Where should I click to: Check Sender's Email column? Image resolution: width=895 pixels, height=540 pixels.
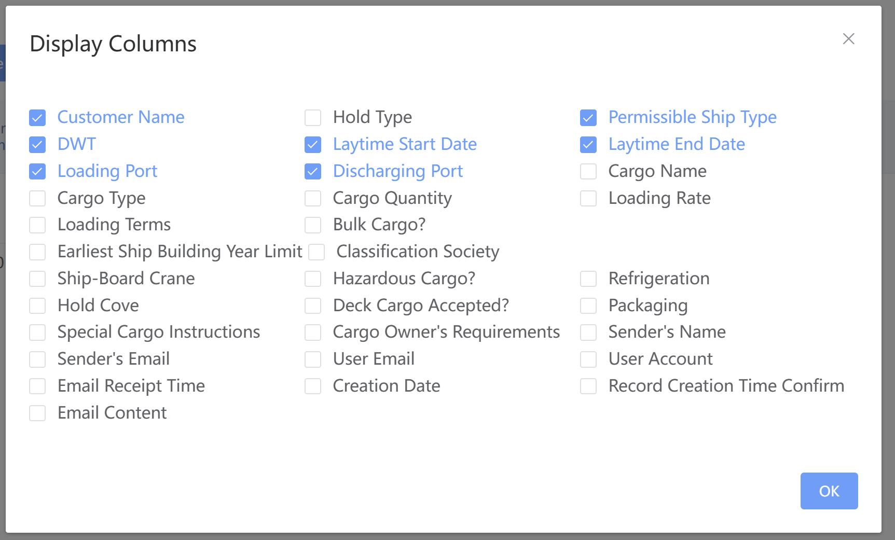[37, 359]
